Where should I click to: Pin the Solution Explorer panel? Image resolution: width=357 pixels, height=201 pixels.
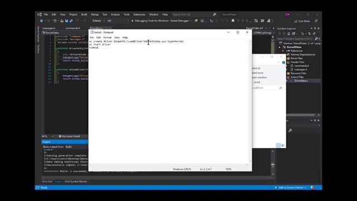315,28
